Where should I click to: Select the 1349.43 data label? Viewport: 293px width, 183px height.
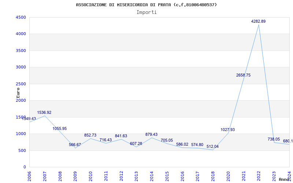[x=29, y=119]
